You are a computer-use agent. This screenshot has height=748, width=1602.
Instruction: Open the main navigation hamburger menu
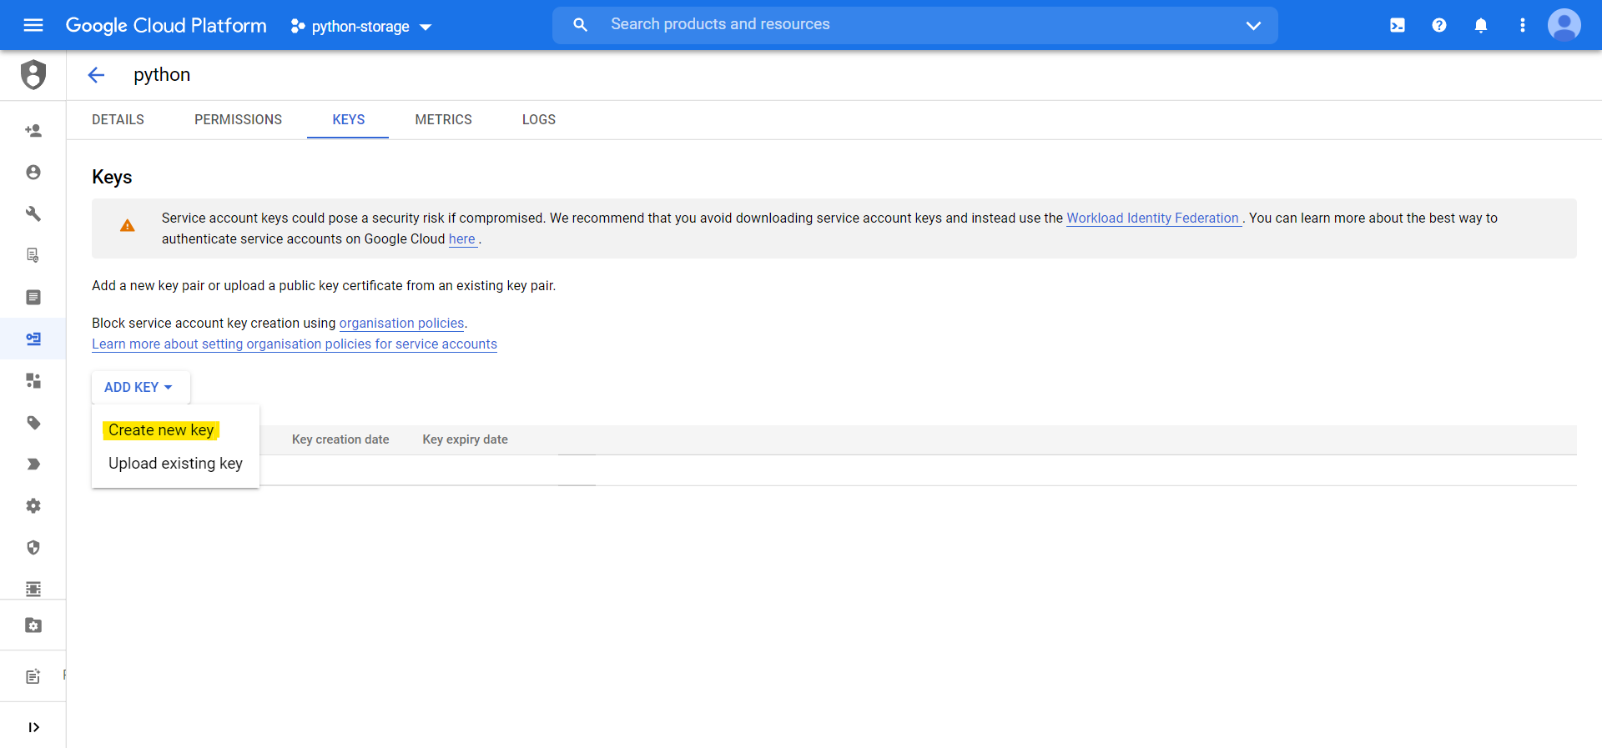[x=33, y=25]
